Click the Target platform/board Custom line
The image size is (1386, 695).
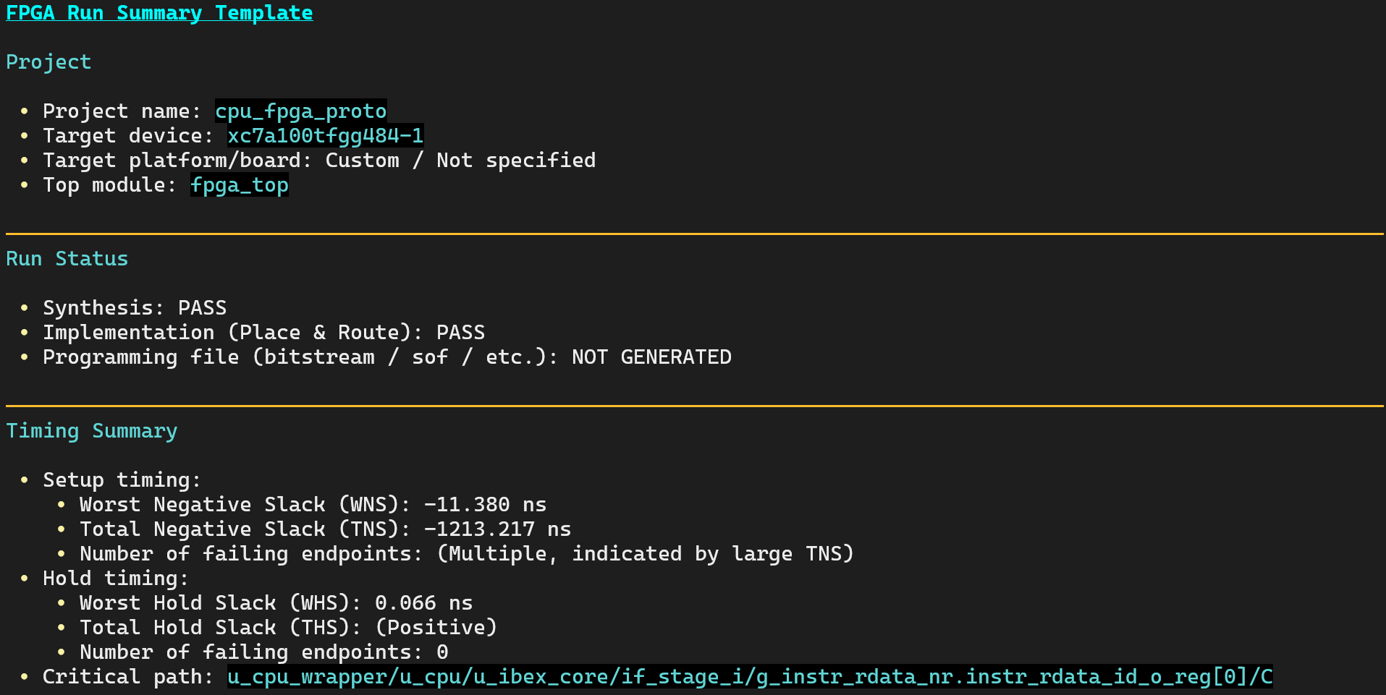[319, 161]
